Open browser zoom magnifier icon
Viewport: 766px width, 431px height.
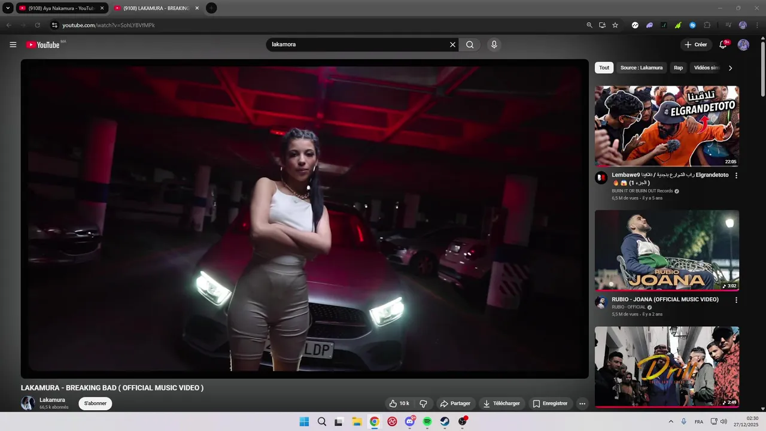tap(589, 25)
